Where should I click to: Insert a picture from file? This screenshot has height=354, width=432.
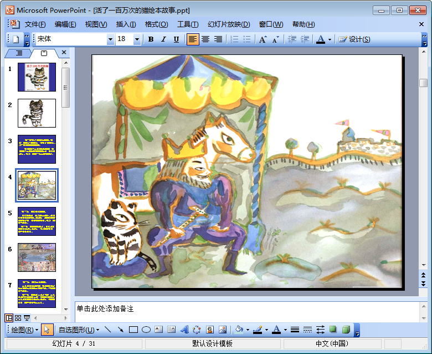coord(222,330)
